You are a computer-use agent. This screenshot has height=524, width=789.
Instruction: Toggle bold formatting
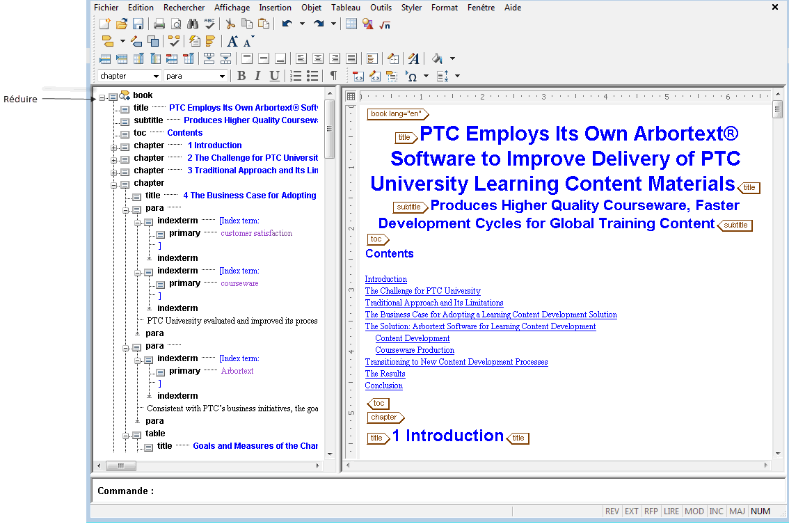tap(241, 76)
